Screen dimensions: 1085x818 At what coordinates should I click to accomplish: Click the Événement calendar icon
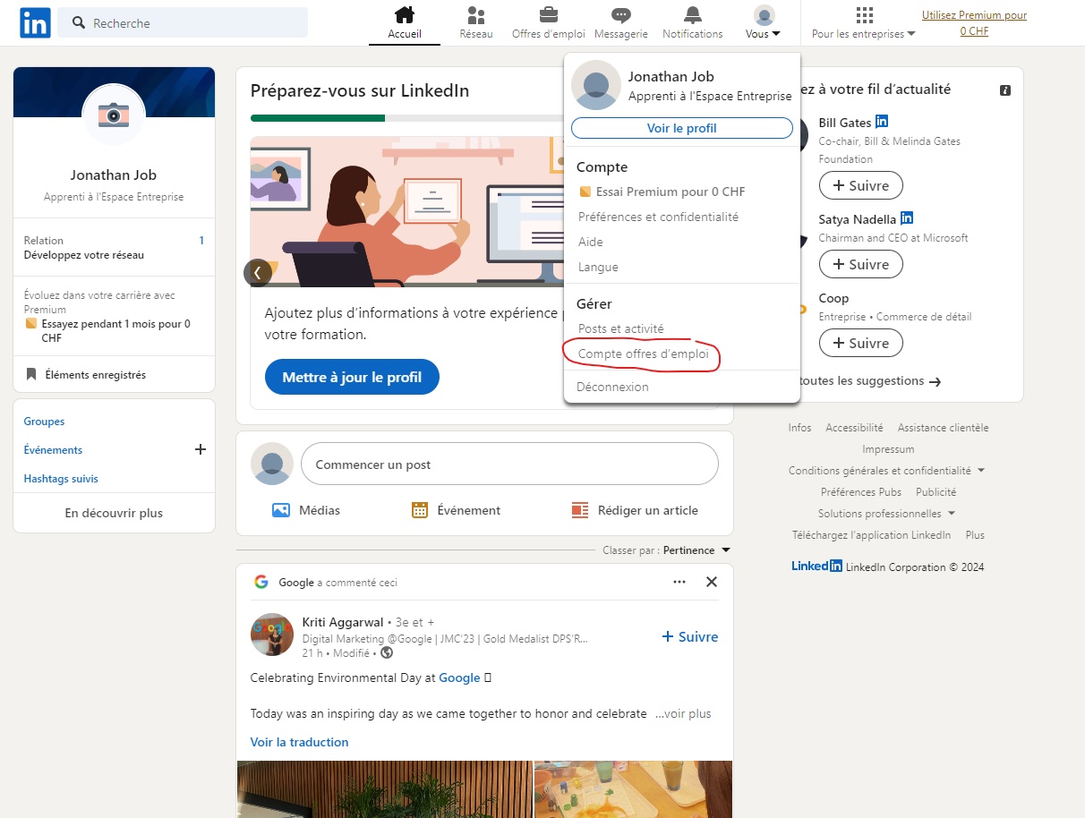click(420, 510)
